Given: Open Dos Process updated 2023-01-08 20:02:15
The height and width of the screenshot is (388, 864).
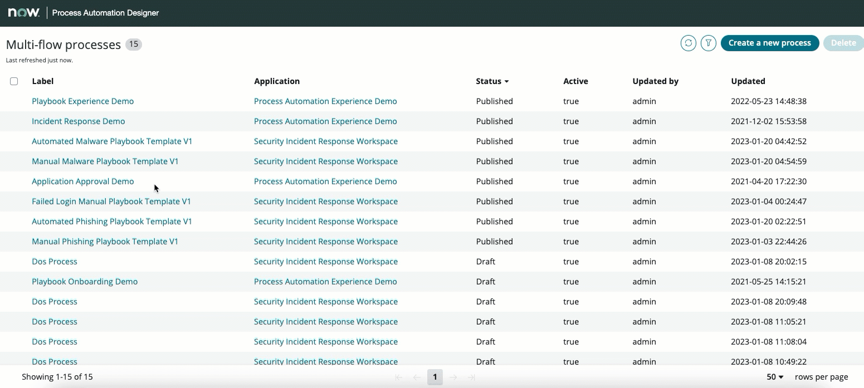Looking at the screenshot, I should tap(55, 262).
